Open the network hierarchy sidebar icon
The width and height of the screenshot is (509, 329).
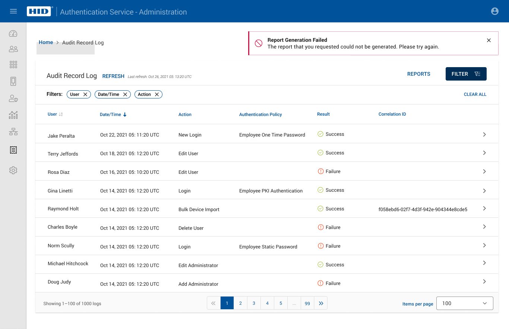(x=13, y=132)
